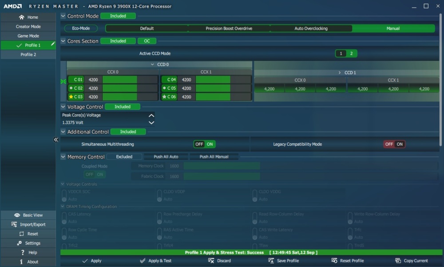Viewport: 444px width, 267px height.
Task: Click the C 04 core speed bar
Action: (223, 80)
